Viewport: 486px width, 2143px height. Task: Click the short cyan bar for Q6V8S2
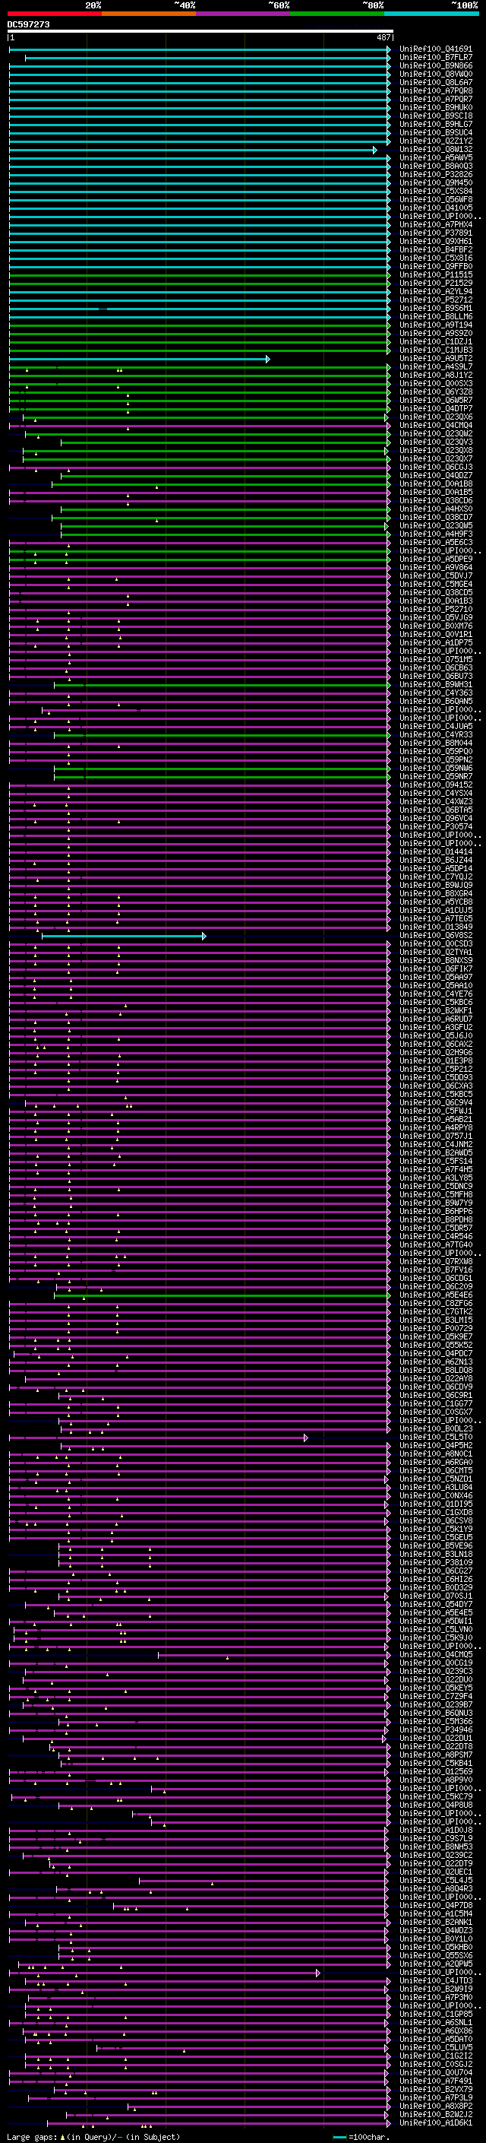coord(124,936)
